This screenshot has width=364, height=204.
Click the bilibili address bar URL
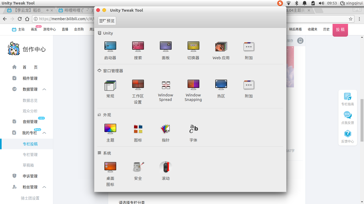pos(67,19)
